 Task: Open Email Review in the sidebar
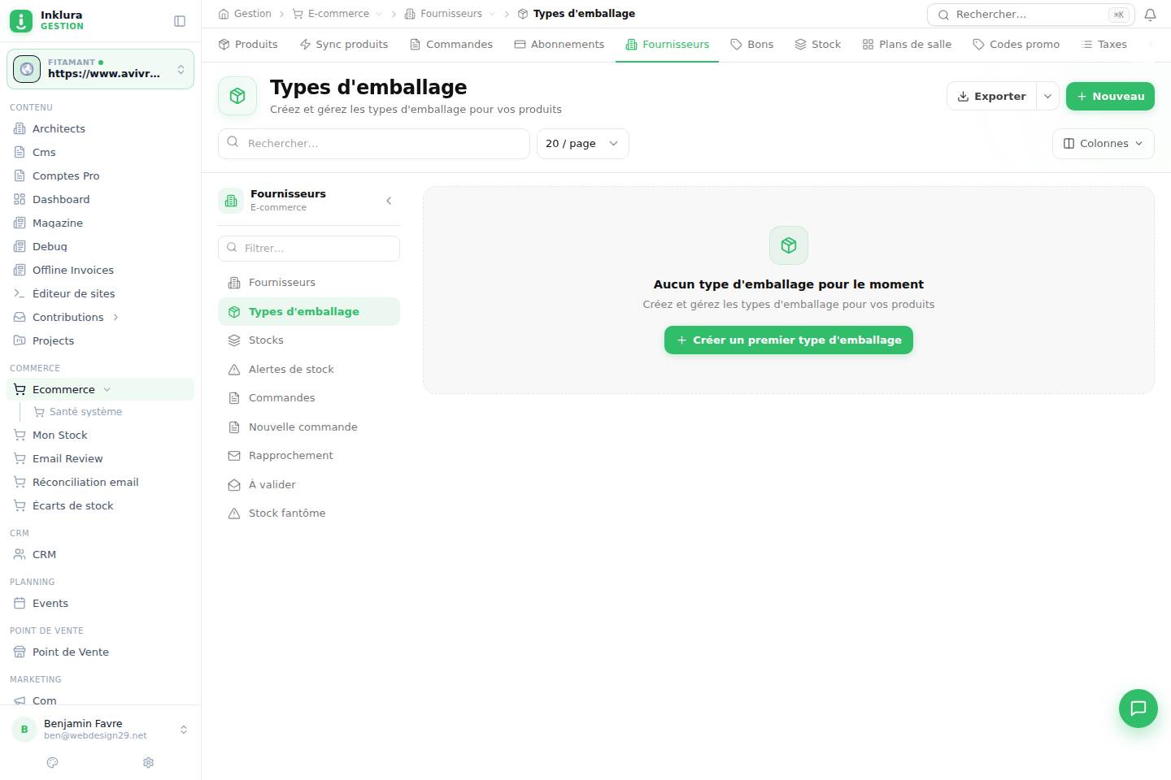coord(100,458)
